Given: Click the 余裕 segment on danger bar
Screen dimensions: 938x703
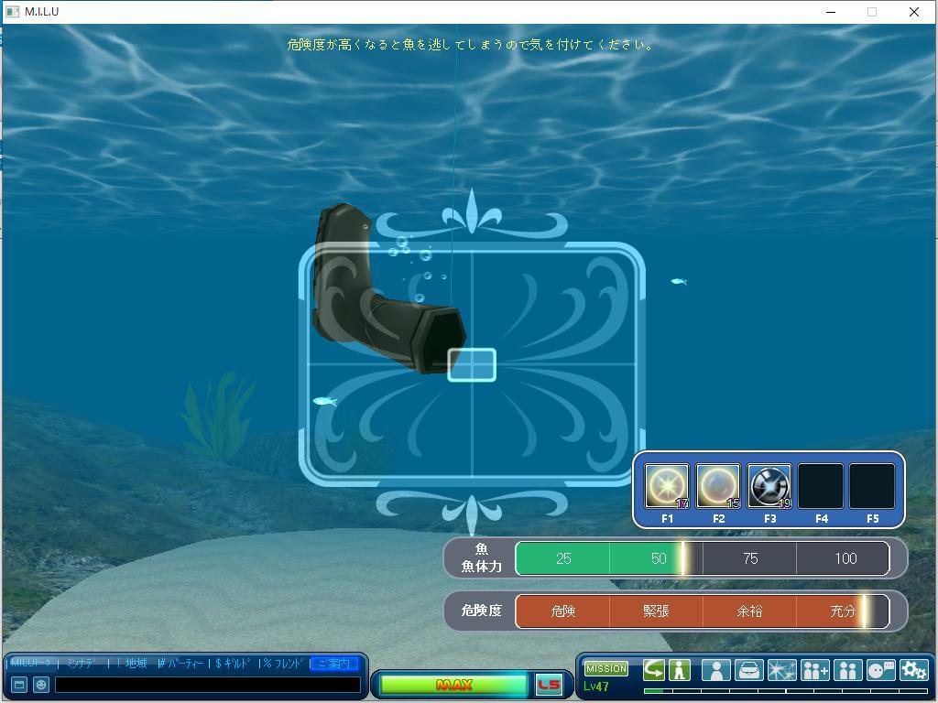Looking at the screenshot, I should [749, 611].
